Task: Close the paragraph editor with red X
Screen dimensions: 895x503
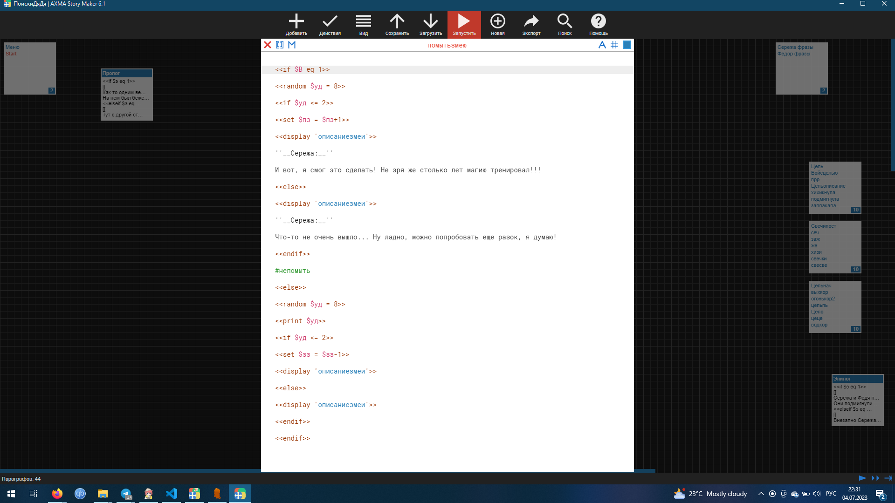Action: click(268, 45)
